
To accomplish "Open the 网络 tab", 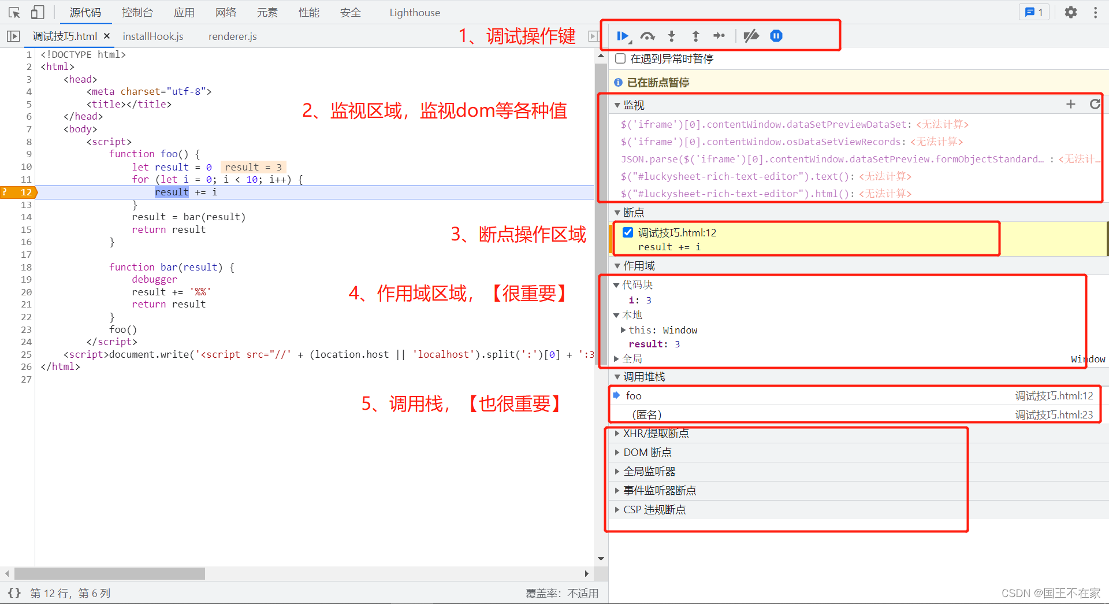I will tap(226, 12).
